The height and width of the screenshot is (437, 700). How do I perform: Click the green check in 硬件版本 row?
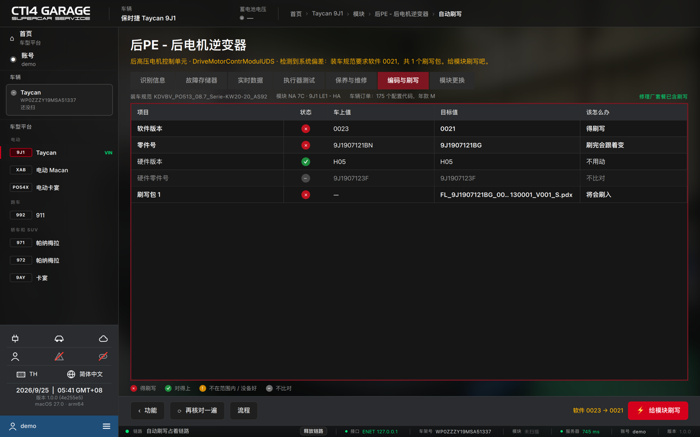[x=306, y=162]
